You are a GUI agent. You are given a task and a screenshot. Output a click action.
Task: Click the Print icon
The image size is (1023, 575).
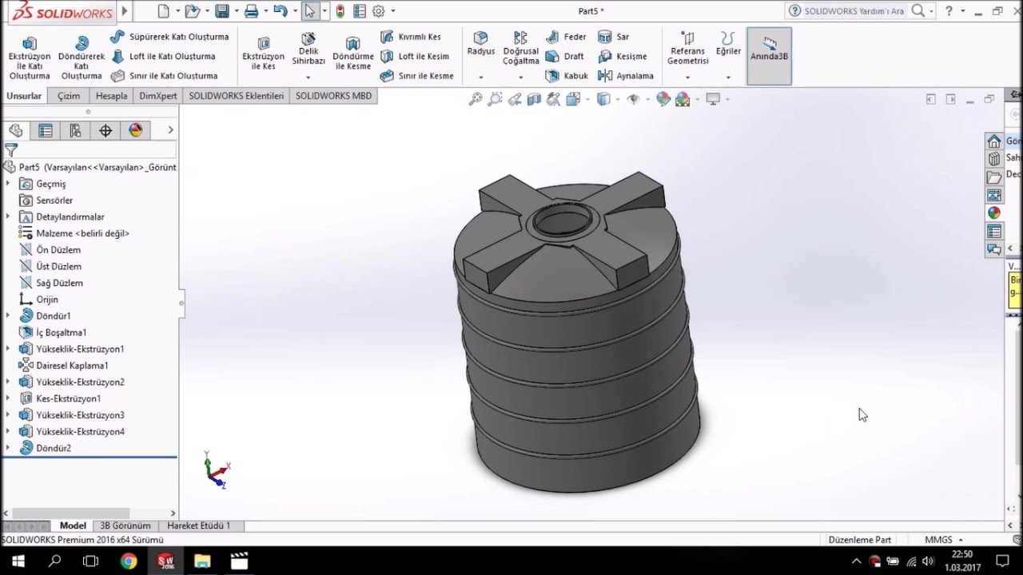pyautogui.click(x=251, y=11)
